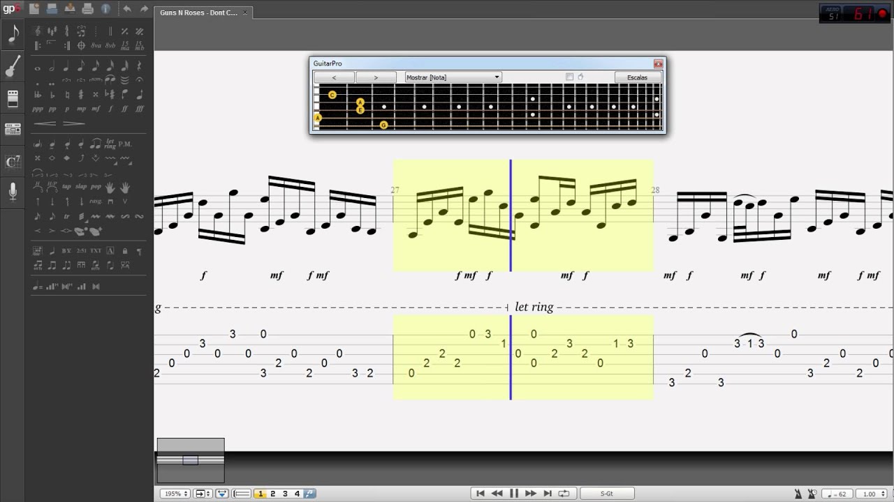Select the half note duration
Image resolution: width=894 pixels, height=502 pixels.
point(52,66)
